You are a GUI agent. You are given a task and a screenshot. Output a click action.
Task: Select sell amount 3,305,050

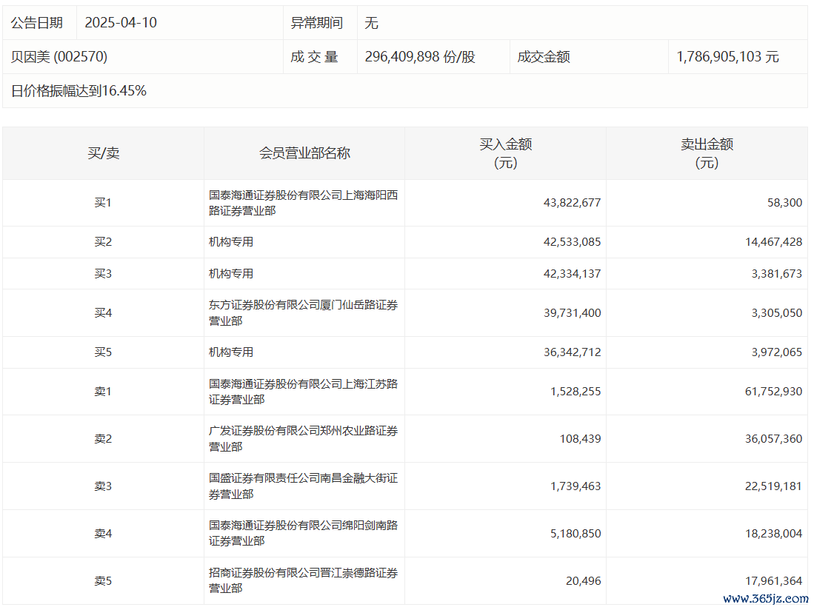coord(777,313)
